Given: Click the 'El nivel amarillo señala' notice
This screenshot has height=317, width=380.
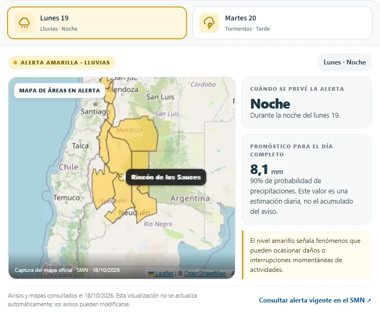Looking at the screenshot, I should pos(306,255).
